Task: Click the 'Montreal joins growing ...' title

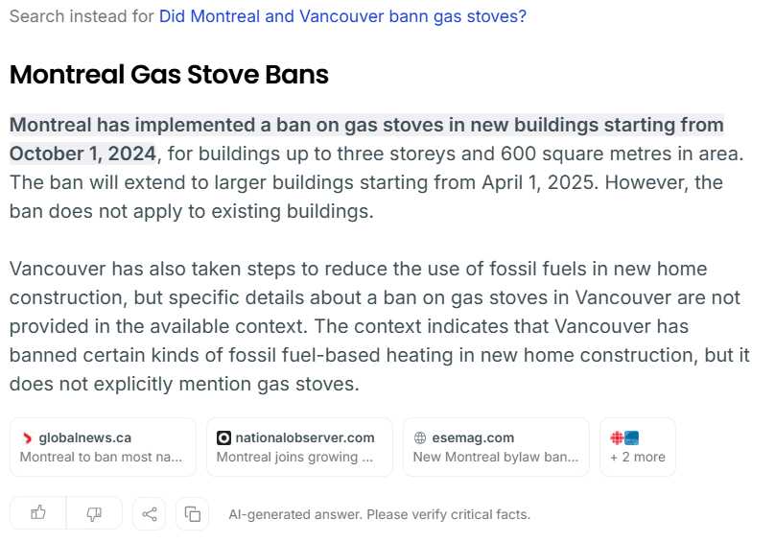Action: (294, 457)
